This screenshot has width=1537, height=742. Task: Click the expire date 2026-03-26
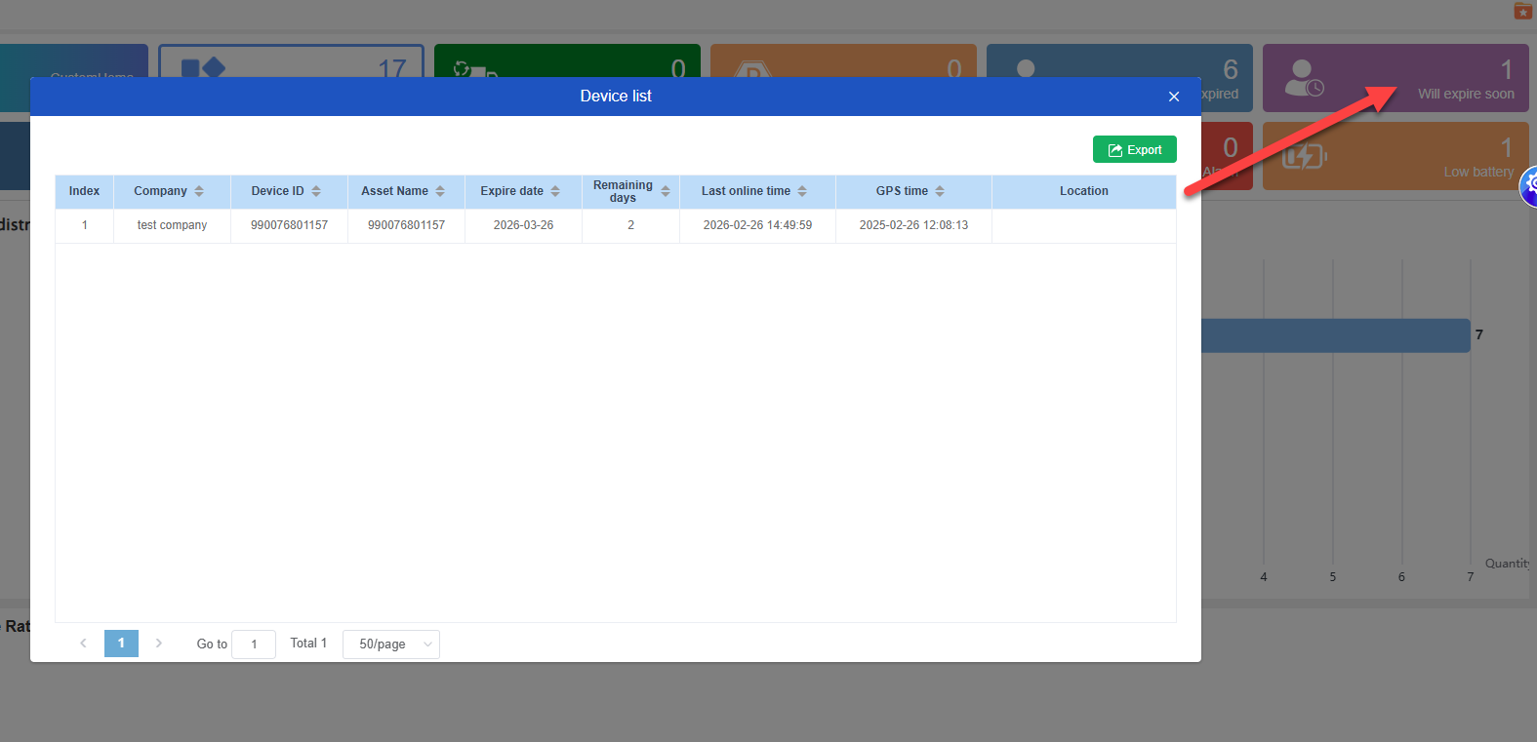[x=523, y=225]
